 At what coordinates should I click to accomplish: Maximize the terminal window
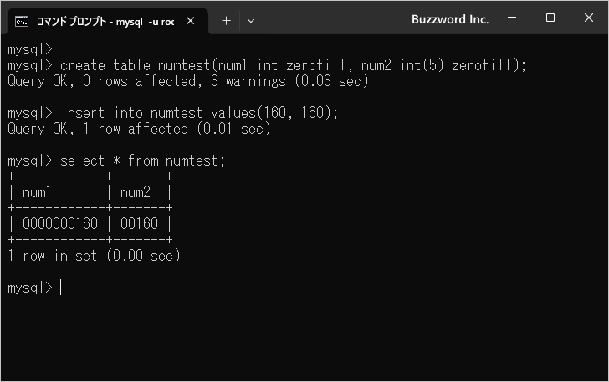[x=550, y=18]
